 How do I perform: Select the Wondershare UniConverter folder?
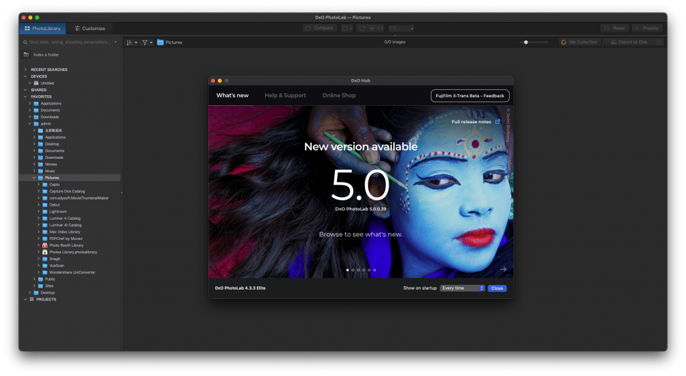(x=72, y=272)
